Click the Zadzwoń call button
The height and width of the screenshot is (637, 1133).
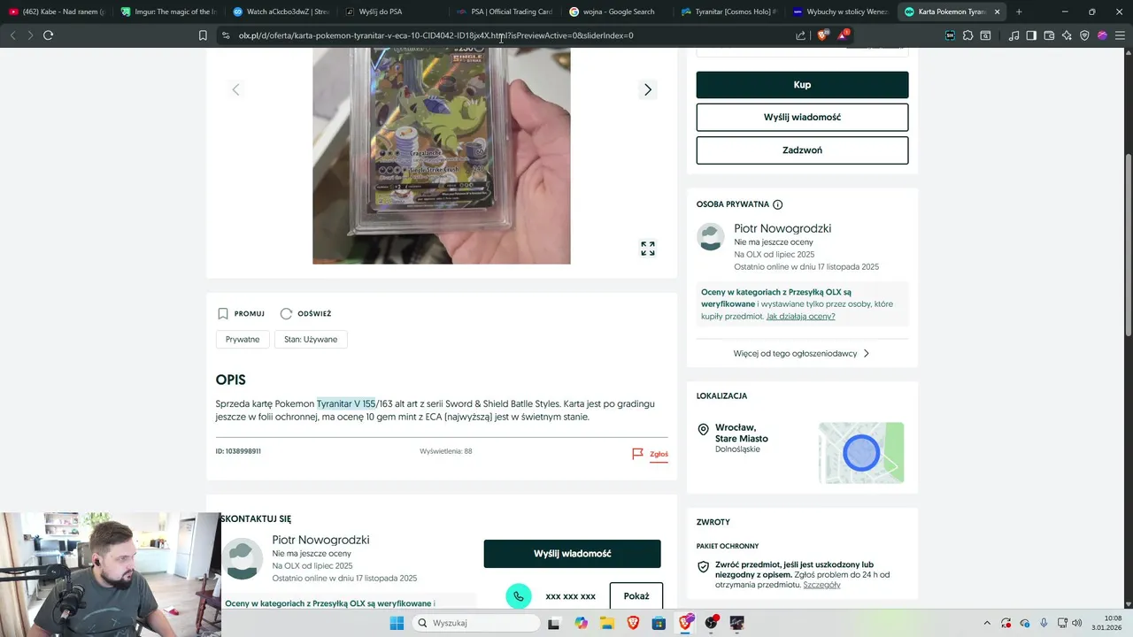click(x=802, y=150)
